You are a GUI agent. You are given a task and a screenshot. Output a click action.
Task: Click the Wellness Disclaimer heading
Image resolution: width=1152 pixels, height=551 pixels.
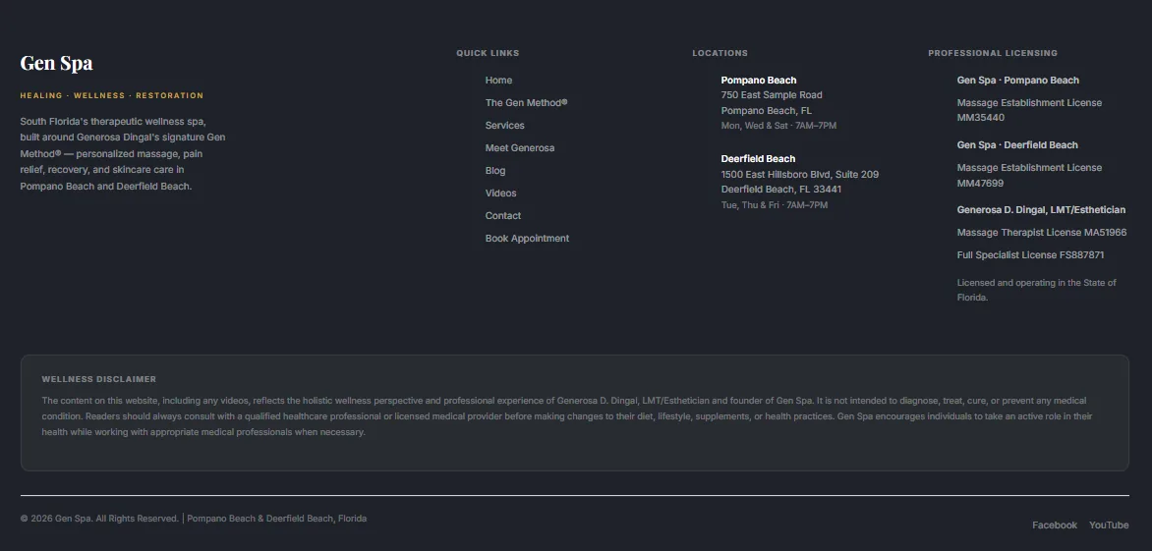98,379
